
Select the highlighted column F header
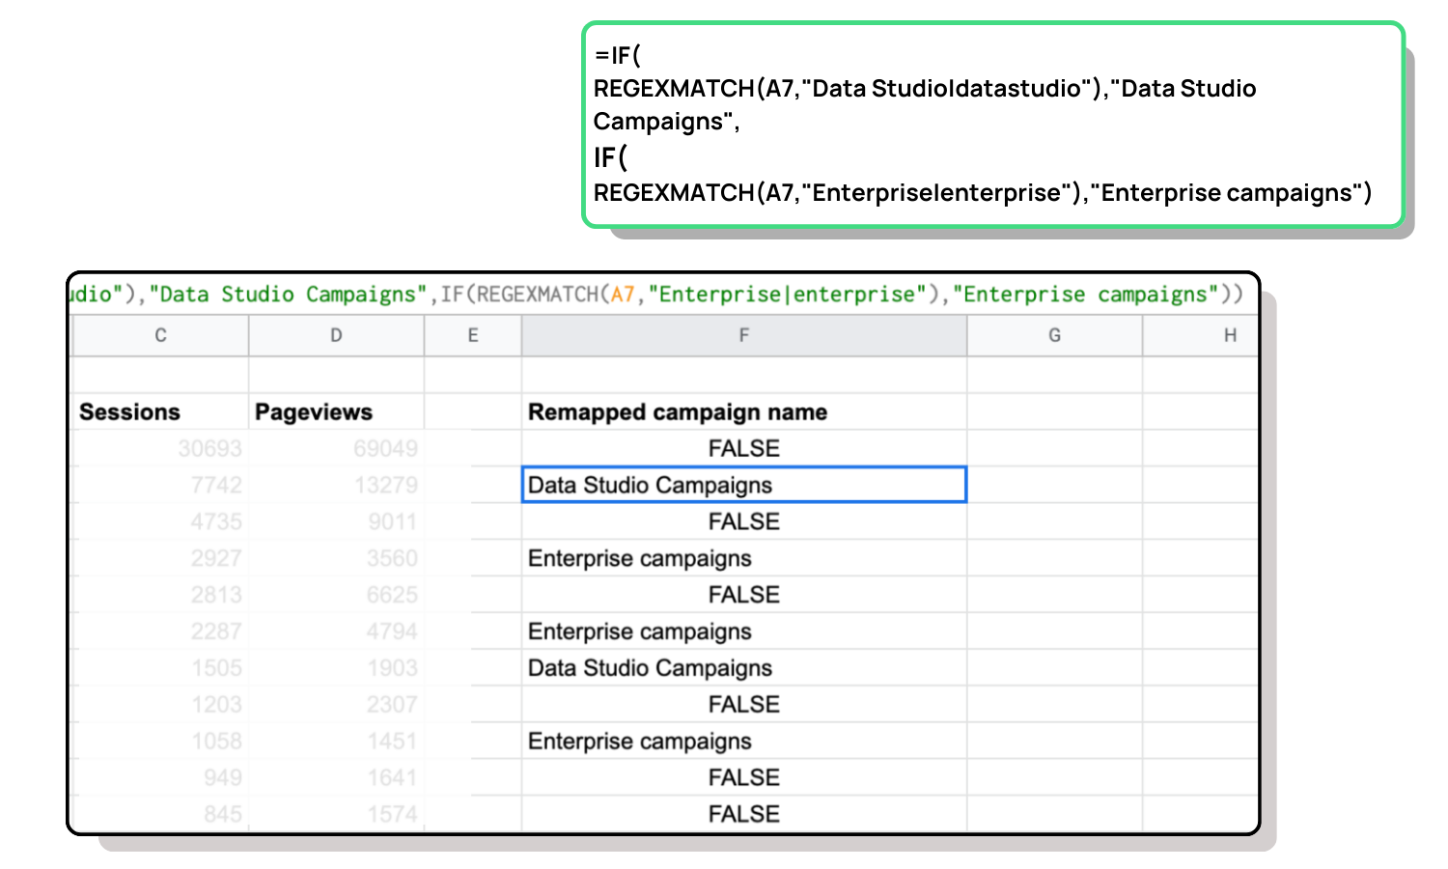coord(743,335)
